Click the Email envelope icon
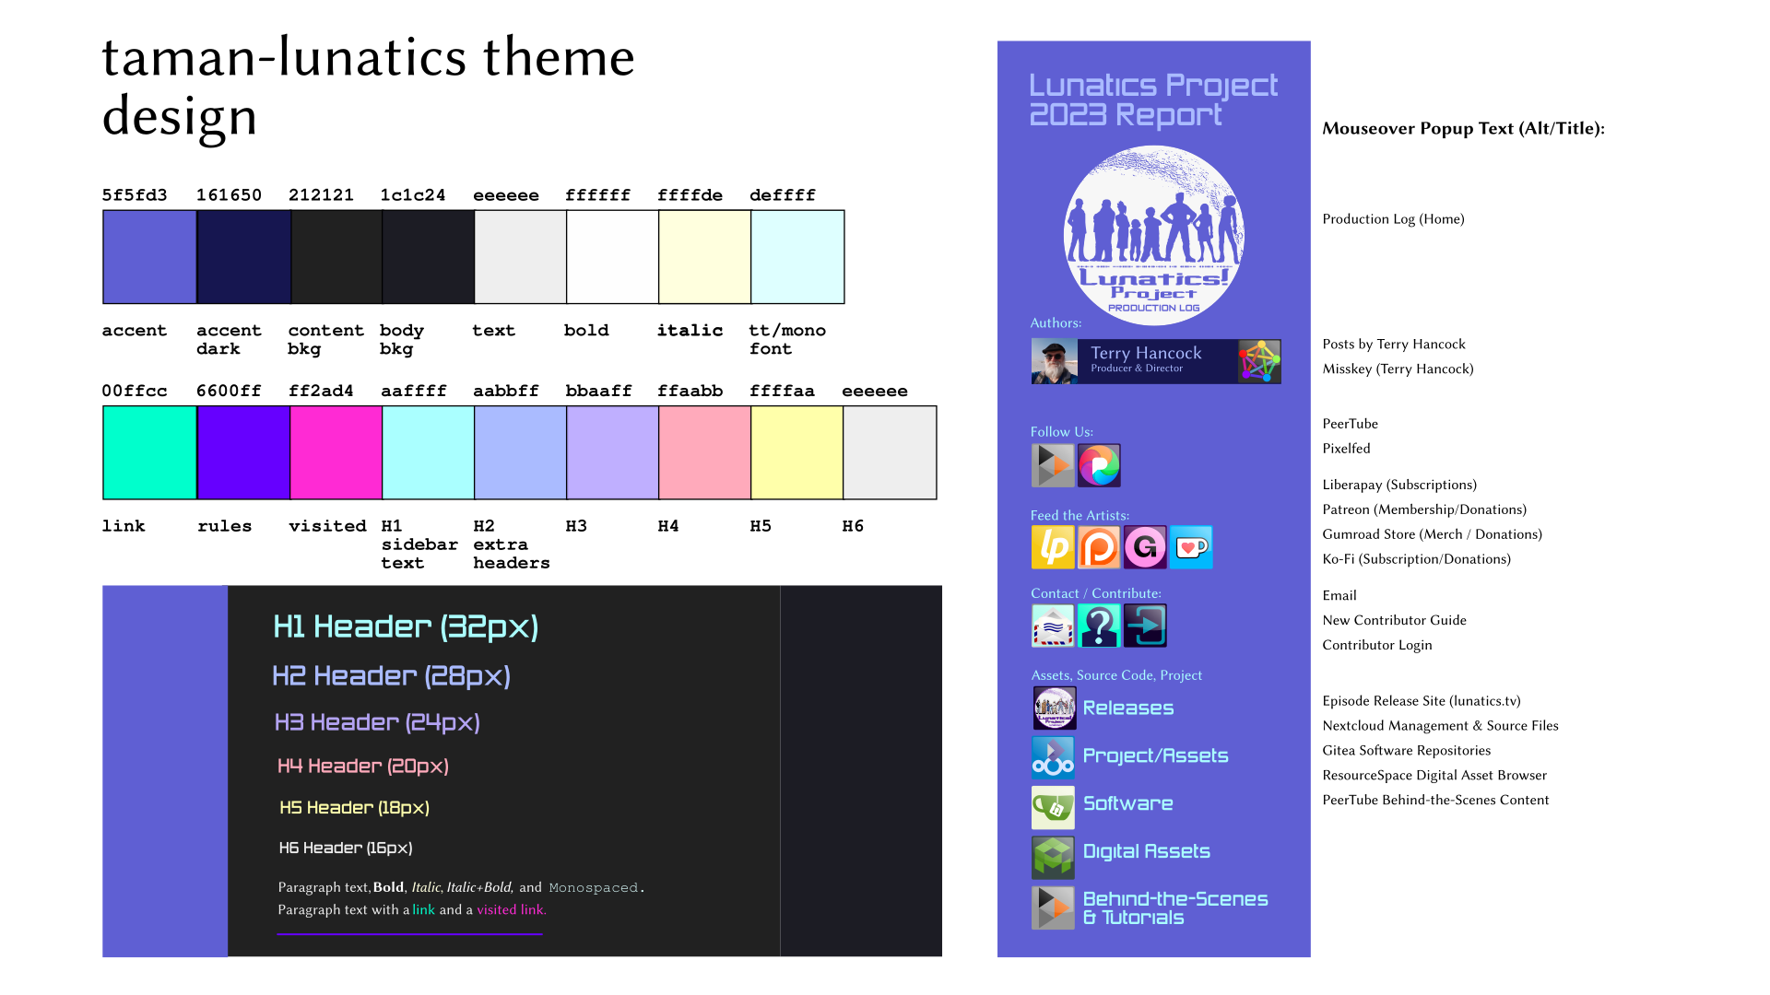Screen dimensions: 1770x995 click(1053, 626)
